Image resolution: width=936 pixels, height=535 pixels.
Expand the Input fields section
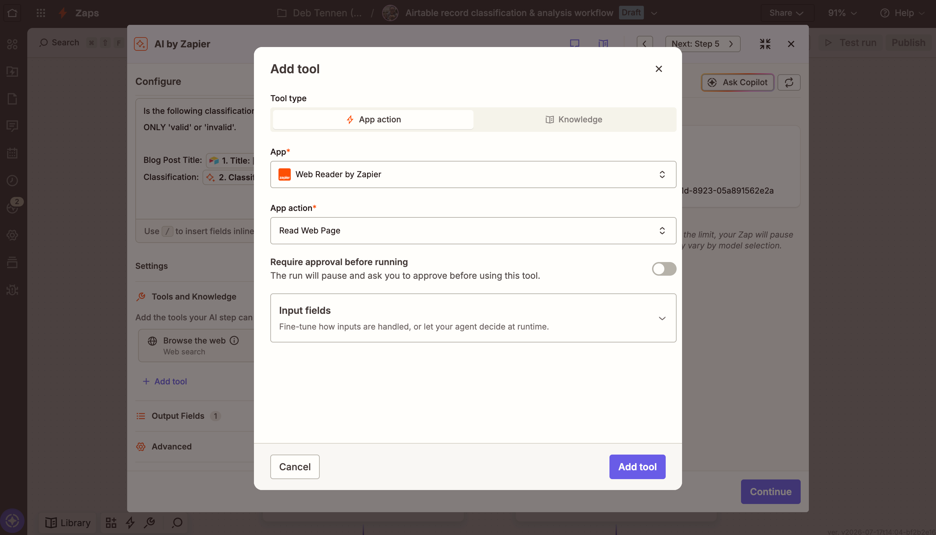coord(473,318)
